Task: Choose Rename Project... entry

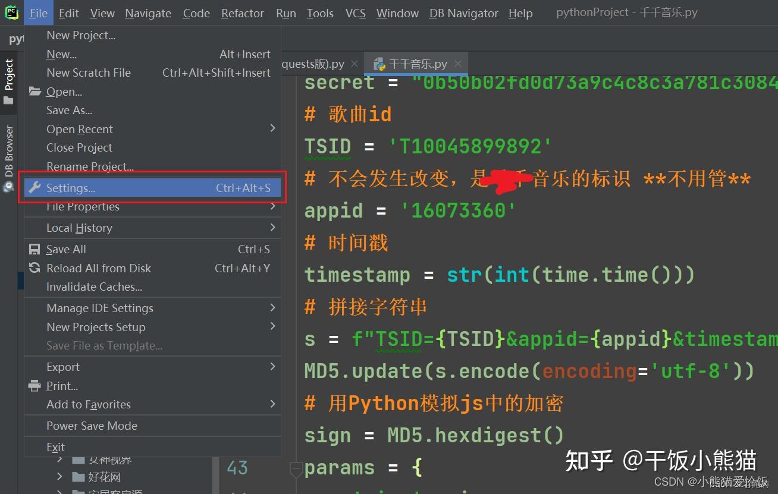Action: (152, 166)
